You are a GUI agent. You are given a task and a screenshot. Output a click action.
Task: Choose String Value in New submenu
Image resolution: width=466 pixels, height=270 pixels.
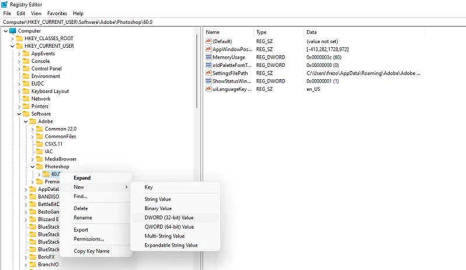point(175,199)
